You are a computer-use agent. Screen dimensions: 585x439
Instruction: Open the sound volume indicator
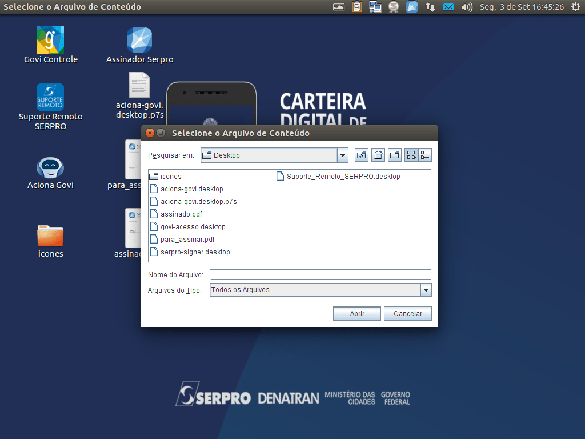(467, 7)
